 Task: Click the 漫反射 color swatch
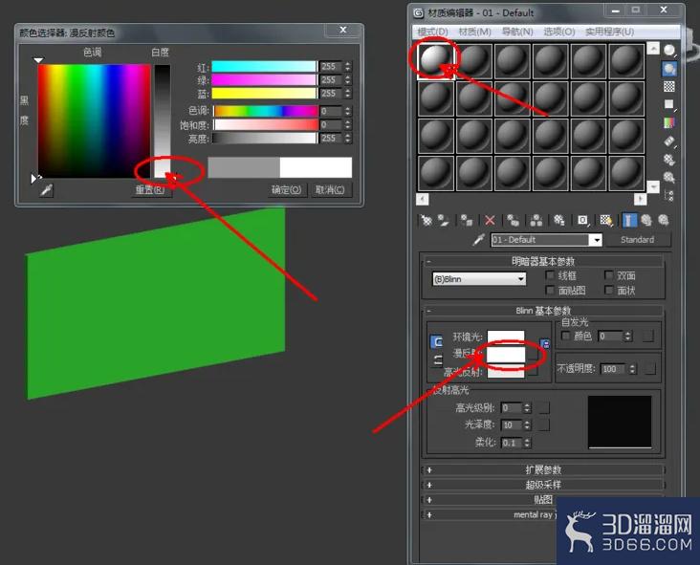click(x=506, y=355)
